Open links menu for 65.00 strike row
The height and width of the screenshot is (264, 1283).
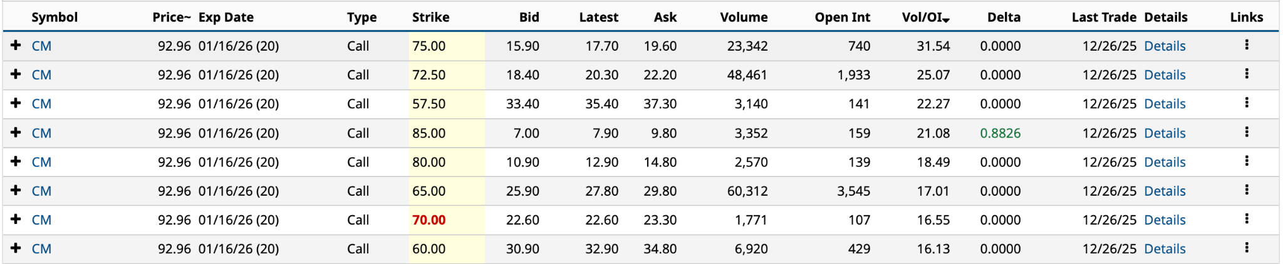coord(1246,190)
